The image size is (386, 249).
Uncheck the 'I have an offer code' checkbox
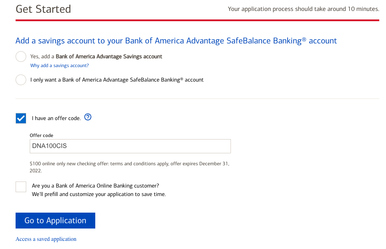[21, 118]
